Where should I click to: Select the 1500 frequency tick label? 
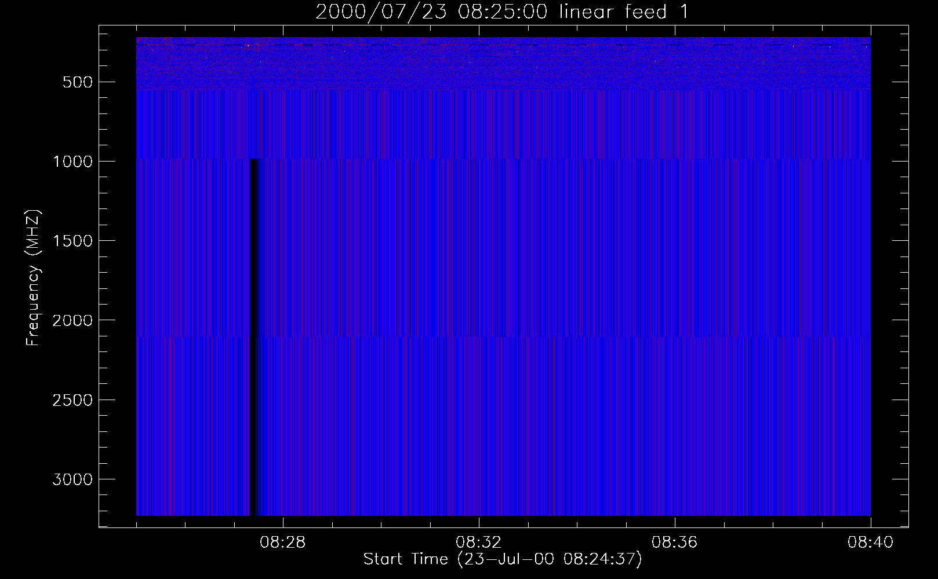tap(72, 241)
